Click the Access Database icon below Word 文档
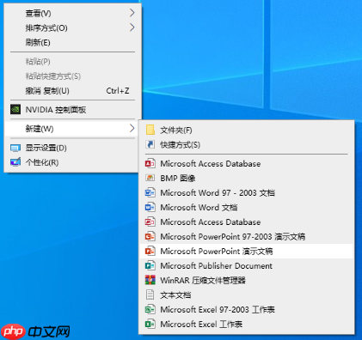Screen dimensions: 362x340 click(150, 222)
